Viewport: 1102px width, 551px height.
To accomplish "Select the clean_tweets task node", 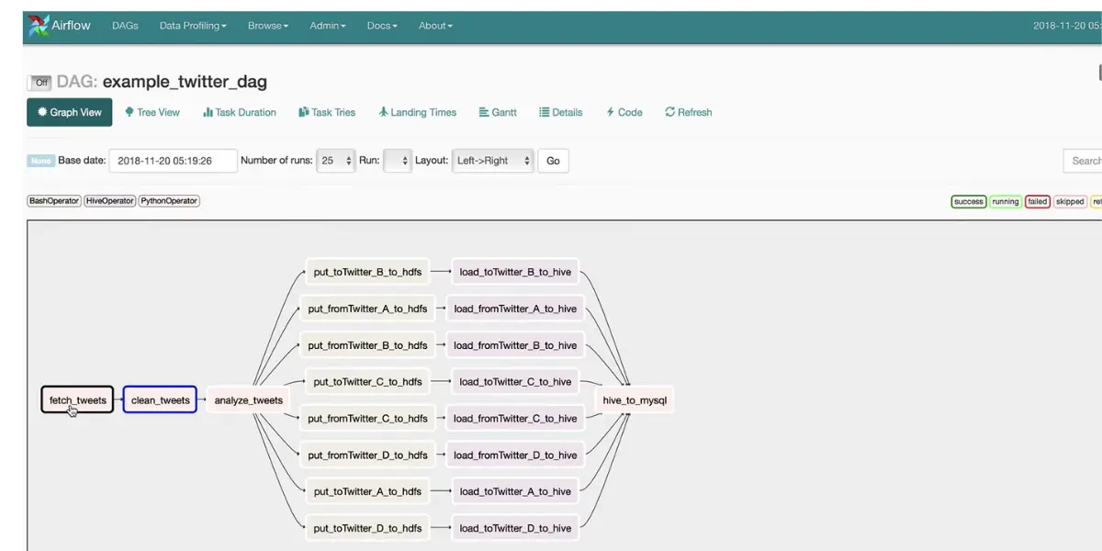I will pos(161,399).
